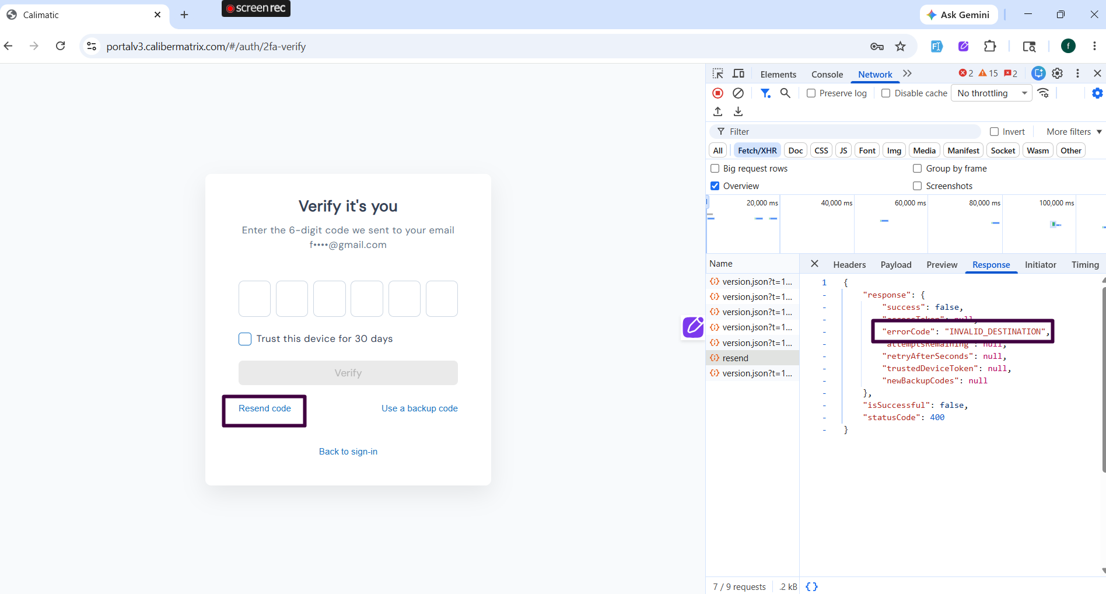Open the password manager key icon
The height and width of the screenshot is (594, 1106).
[x=877, y=46]
